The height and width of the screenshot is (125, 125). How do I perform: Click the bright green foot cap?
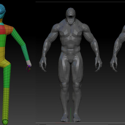pos(5,122)
